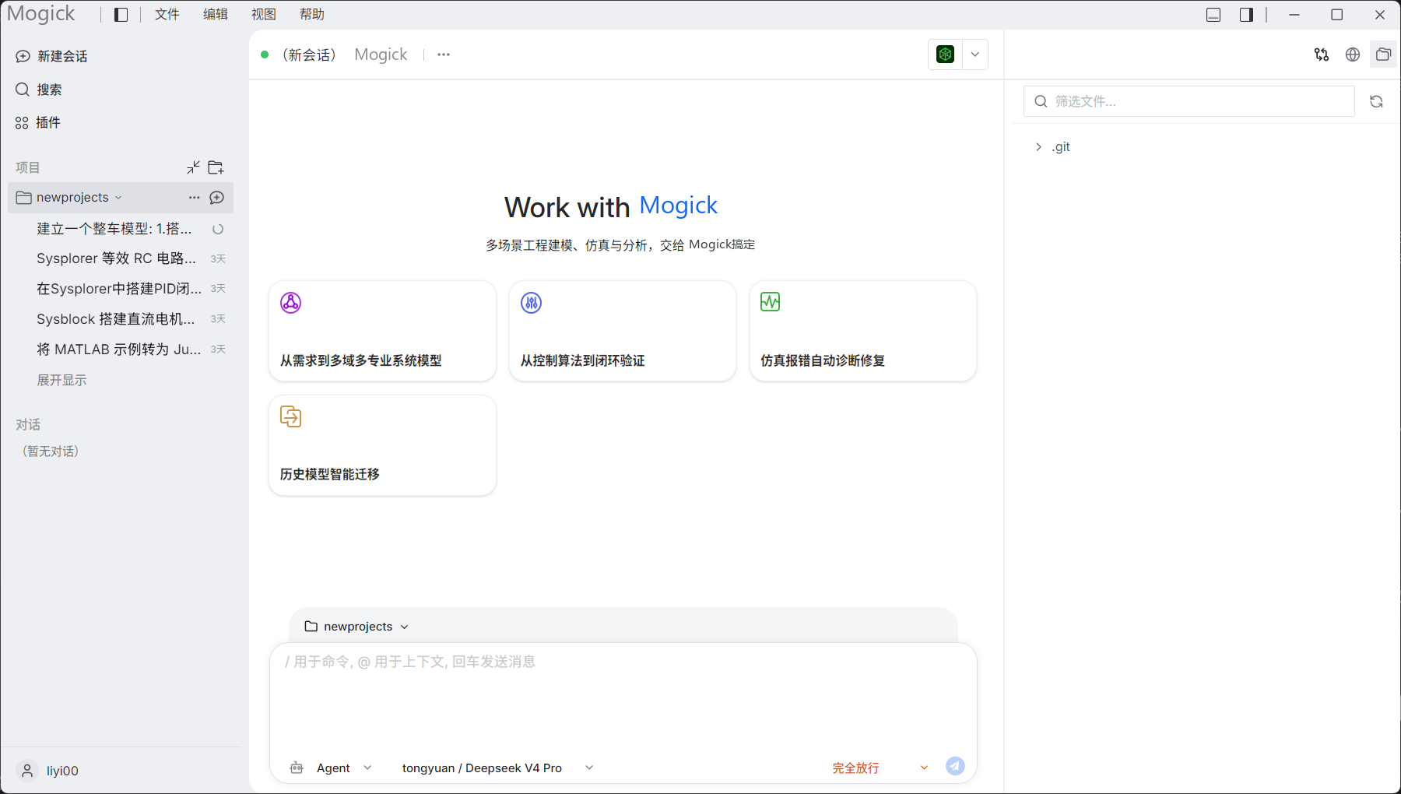The width and height of the screenshot is (1401, 794).
Task: Open the 文件 menu
Action: 167,15
